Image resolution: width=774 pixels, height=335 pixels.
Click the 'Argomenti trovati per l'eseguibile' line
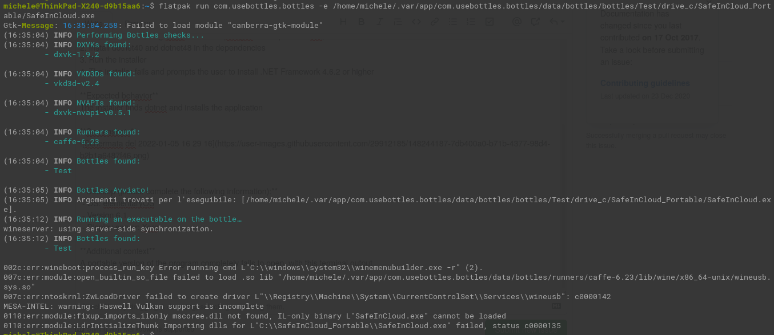pyautogui.click(x=387, y=205)
